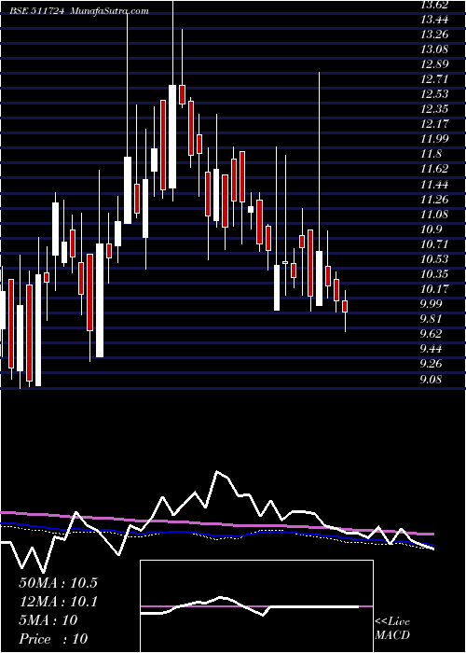The width and height of the screenshot is (466, 653).
Task: Select the 11.08 price axis label
Action: [434, 215]
